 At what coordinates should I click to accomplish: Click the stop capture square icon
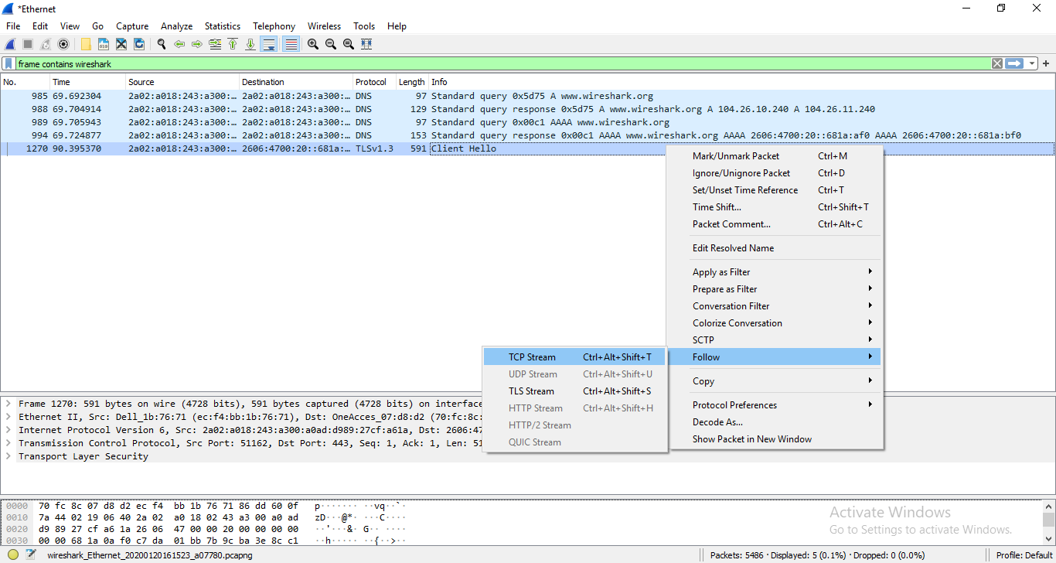click(28, 44)
